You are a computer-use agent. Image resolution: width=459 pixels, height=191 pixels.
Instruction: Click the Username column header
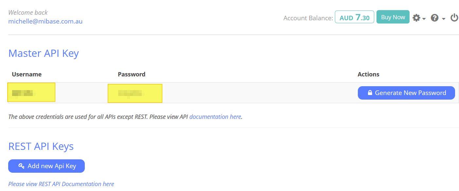pyautogui.click(x=27, y=74)
